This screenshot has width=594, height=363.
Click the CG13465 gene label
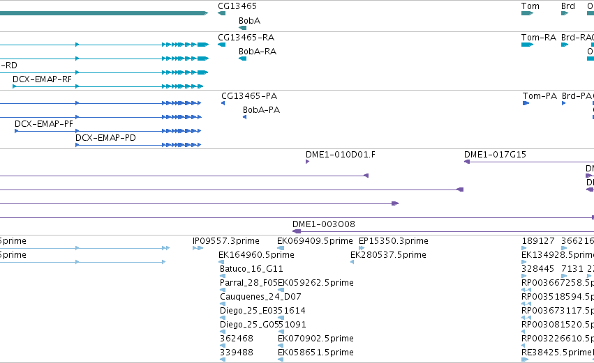point(237,6)
